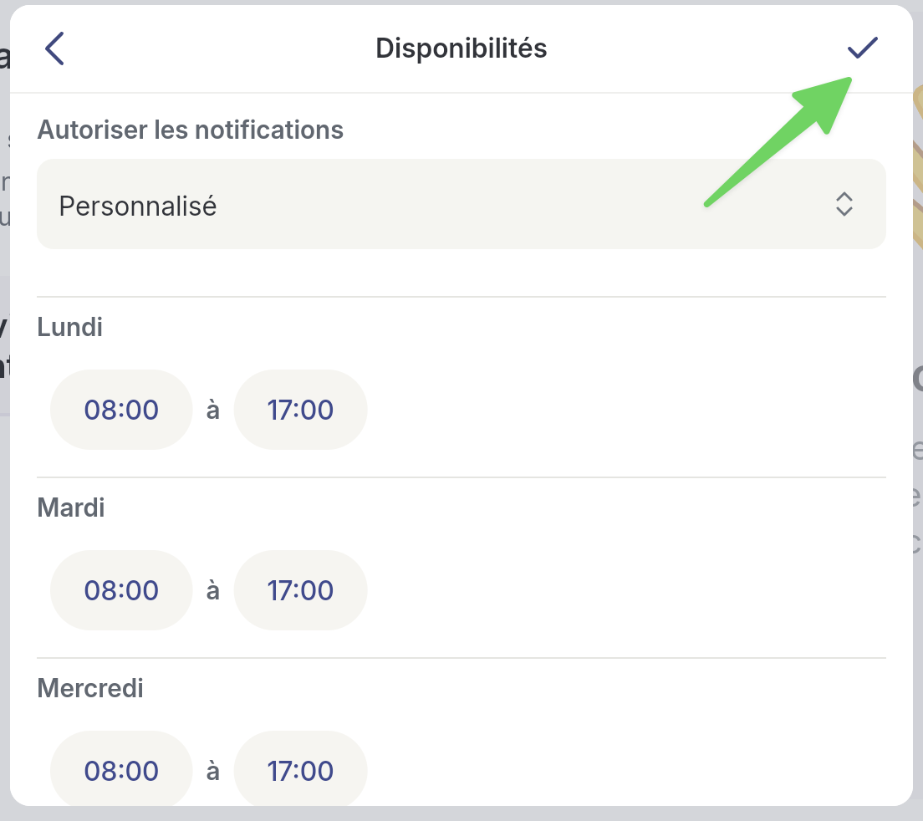Edit Mercredi end time 17:00
The width and height of the screenshot is (923, 821).
[300, 770]
